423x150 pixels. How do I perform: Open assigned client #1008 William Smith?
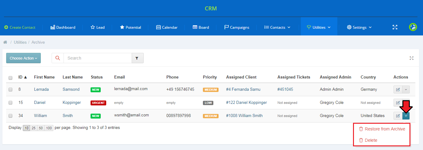pyautogui.click(x=244, y=115)
